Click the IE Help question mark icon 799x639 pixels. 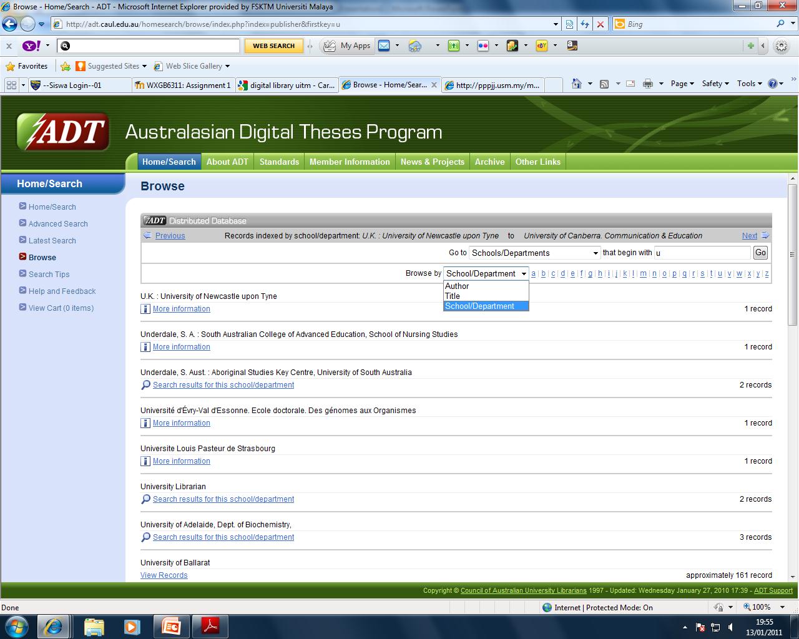click(x=773, y=84)
